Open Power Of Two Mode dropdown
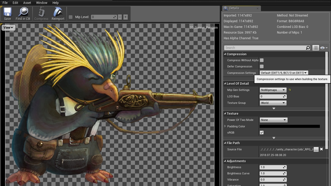 point(273,120)
